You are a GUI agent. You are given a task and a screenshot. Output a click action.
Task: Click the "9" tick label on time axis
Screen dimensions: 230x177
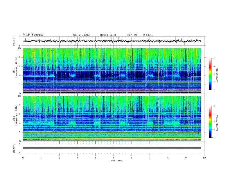click(186, 158)
